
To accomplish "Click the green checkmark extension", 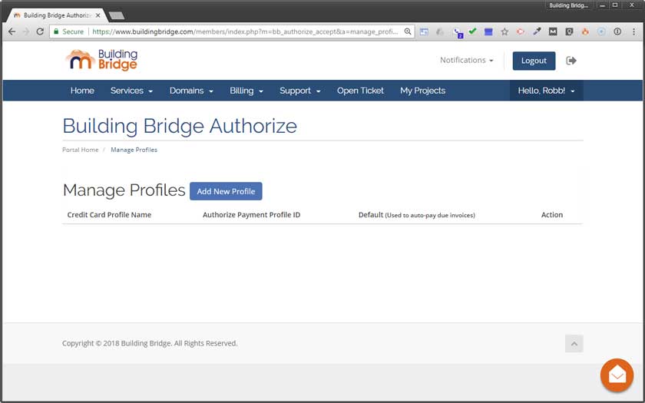I will click(x=472, y=31).
